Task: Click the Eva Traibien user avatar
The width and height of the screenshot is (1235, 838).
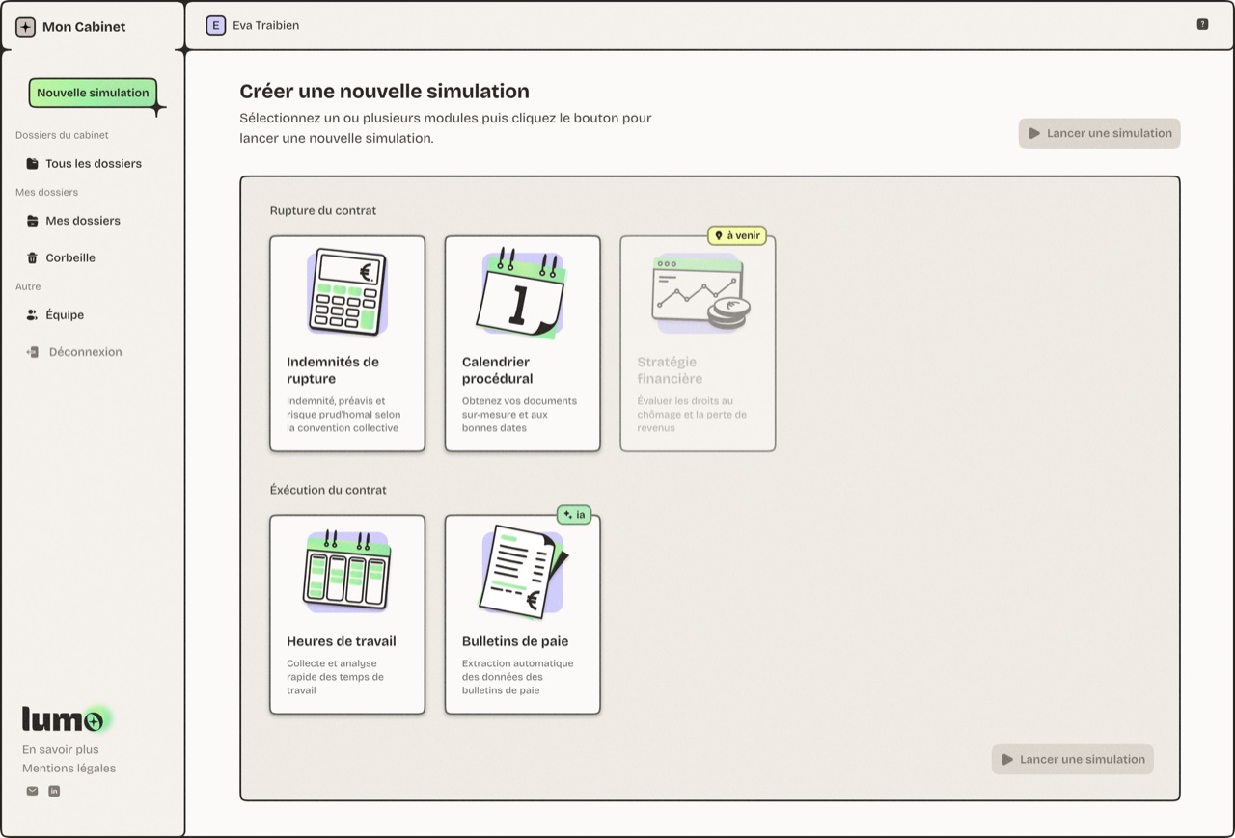Action: point(215,25)
